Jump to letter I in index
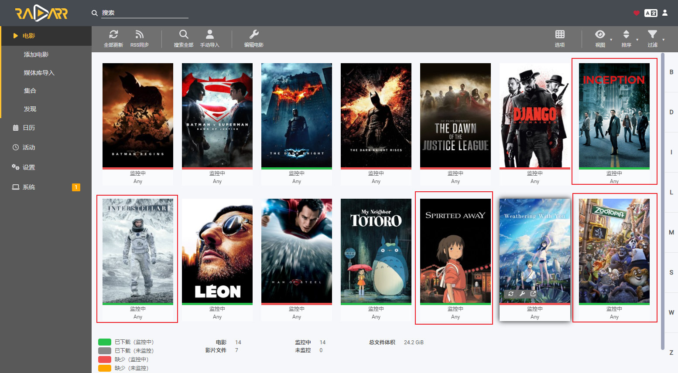This screenshot has height=373, width=678. (671, 152)
